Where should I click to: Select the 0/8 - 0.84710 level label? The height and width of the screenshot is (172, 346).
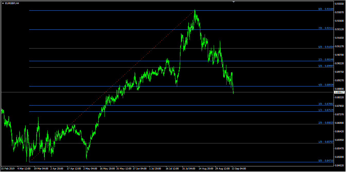coord(326,161)
